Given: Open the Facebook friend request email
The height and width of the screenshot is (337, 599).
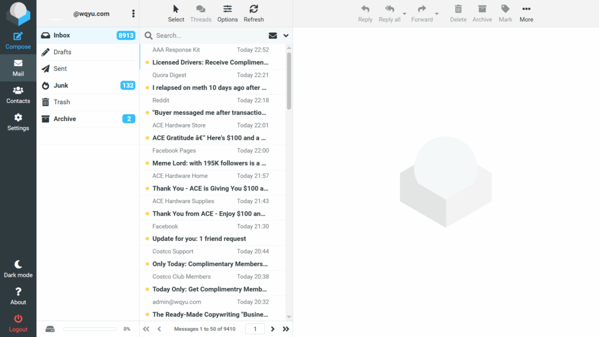Looking at the screenshot, I should tap(213, 233).
